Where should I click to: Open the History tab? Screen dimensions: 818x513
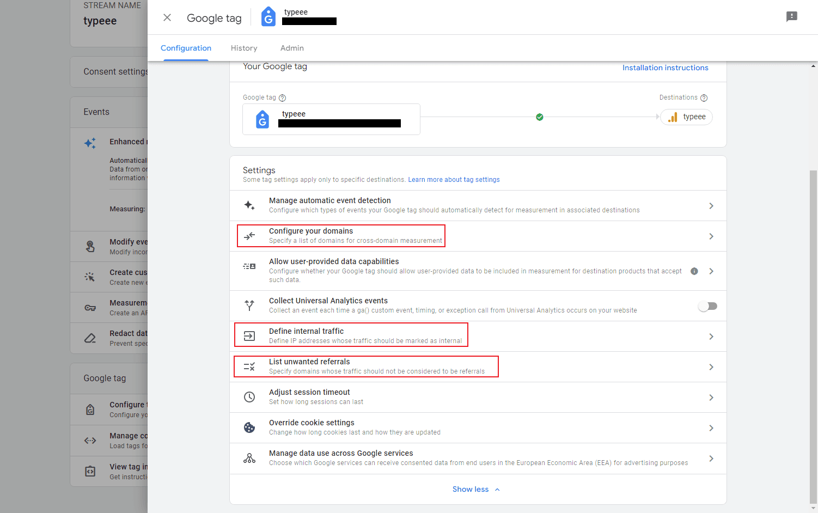coord(244,48)
